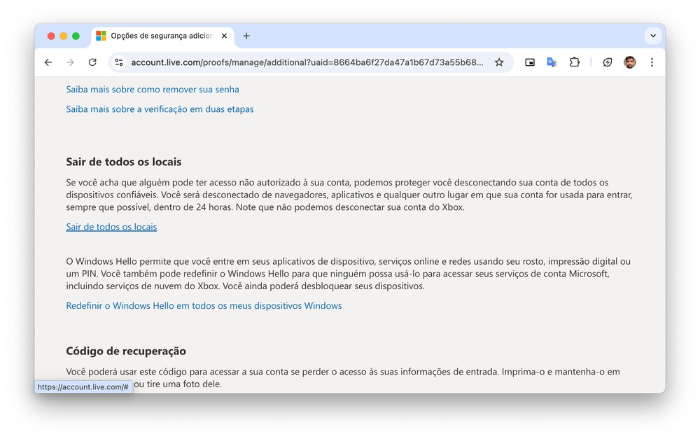Open Chrome three-dot menu
Screen dimensions: 700x439
tap(652, 62)
